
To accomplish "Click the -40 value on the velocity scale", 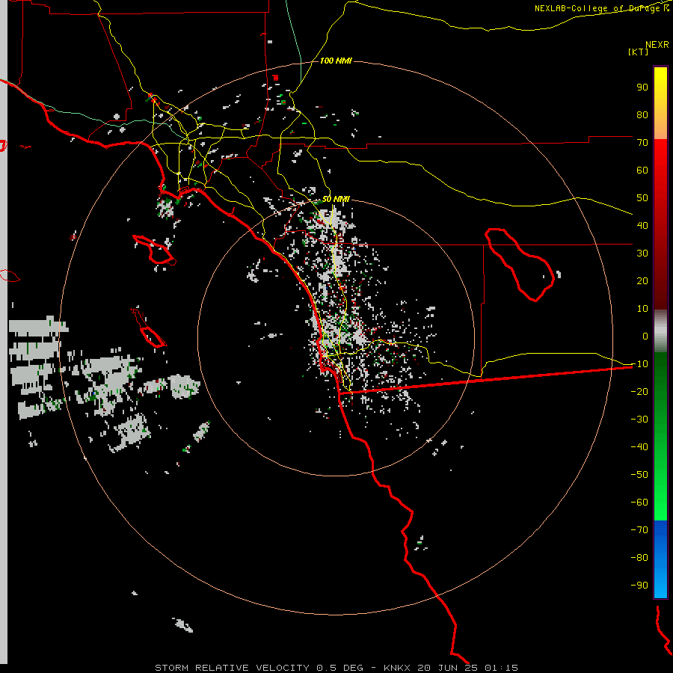I will [x=639, y=447].
